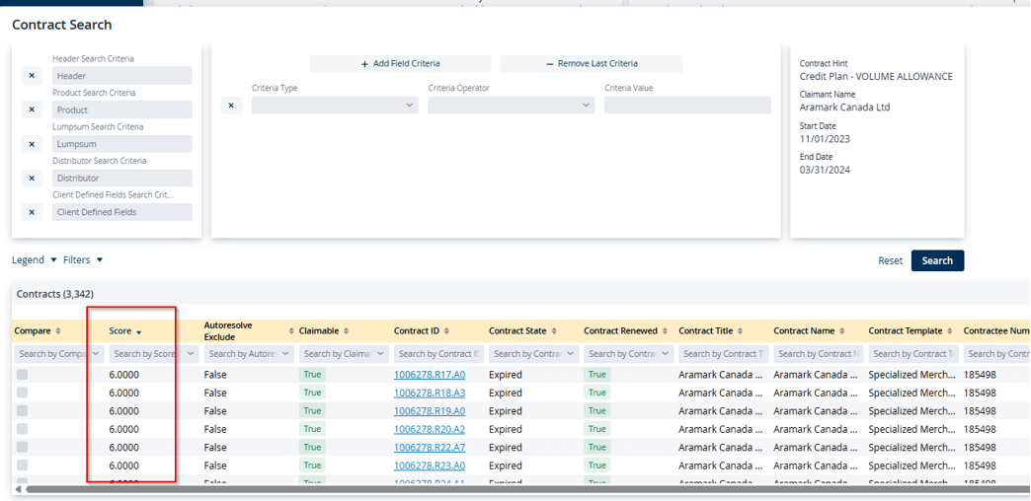Remove the Distributor search criteria with X
This screenshot has width=1031, height=501.
(32, 179)
